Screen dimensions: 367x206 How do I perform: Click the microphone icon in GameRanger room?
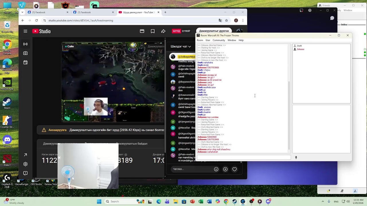[296, 157]
